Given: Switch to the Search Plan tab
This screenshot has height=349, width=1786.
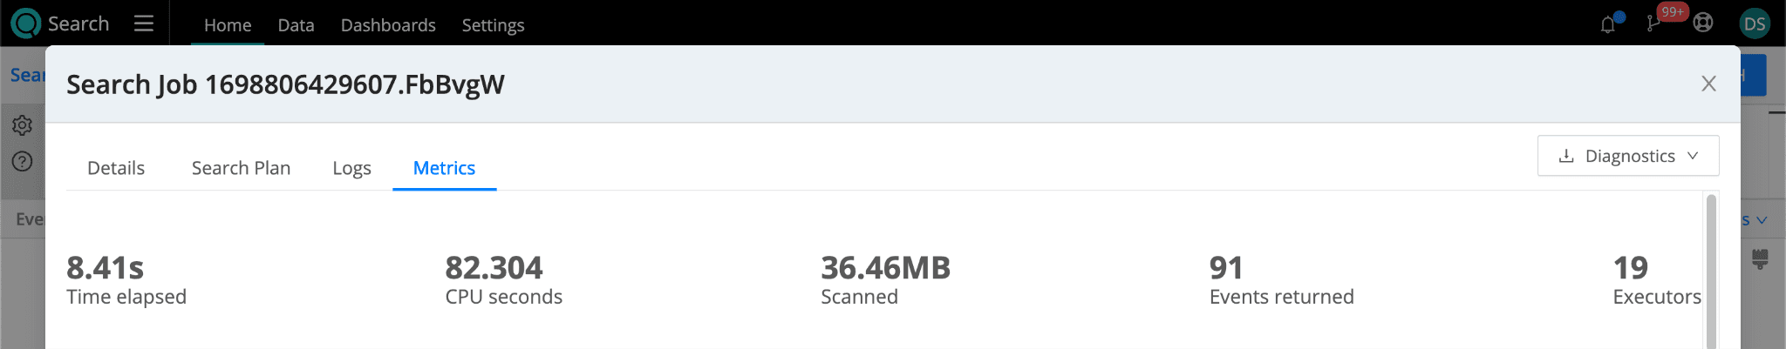Looking at the screenshot, I should (241, 168).
